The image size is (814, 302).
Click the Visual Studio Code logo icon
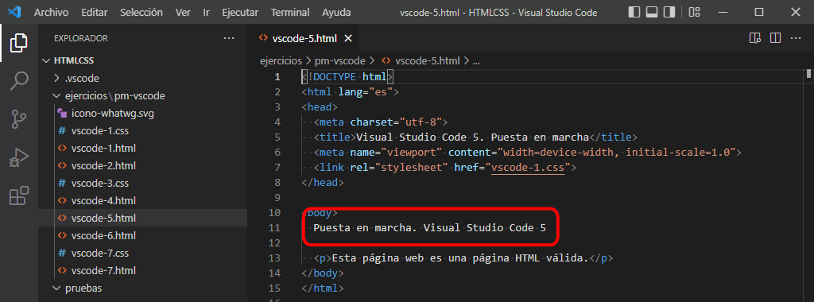pyautogui.click(x=14, y=12)
